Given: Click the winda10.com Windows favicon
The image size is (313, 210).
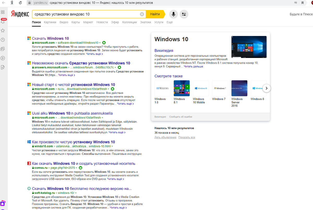Looking at the screenshot, I should (29, 142).
